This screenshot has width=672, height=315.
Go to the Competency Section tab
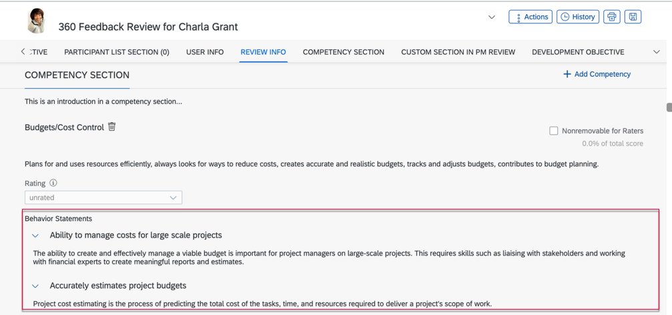click(x=343, y=52)
